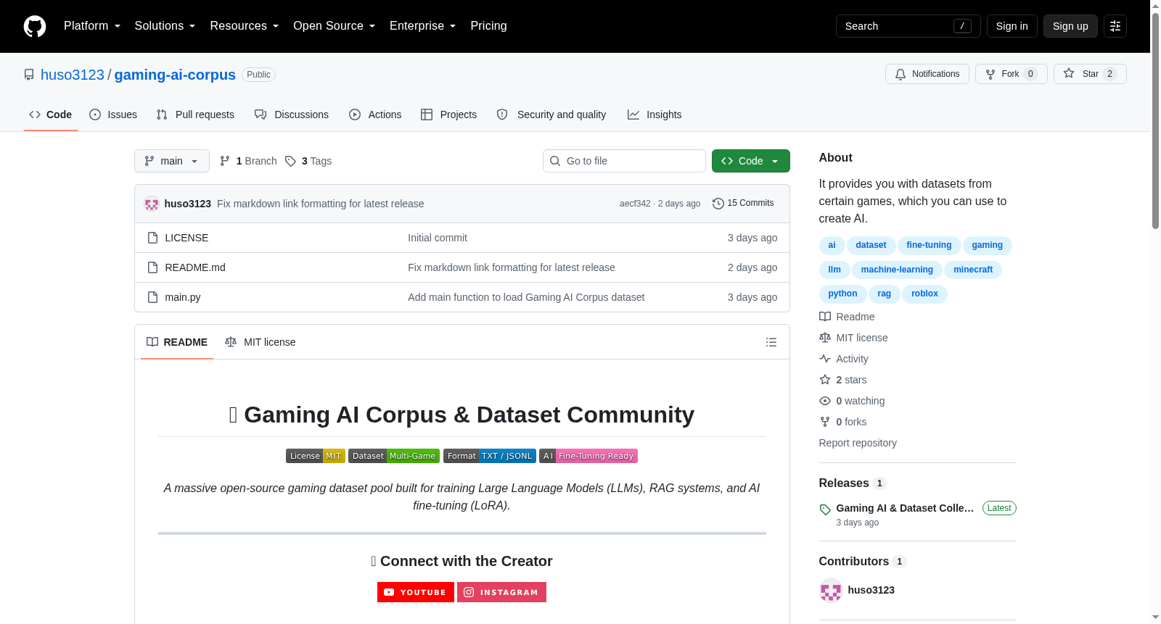This screenshot has height=624, width=1161.
Task: Click the LICENSE file icon
Action: (x=152, y=238)
